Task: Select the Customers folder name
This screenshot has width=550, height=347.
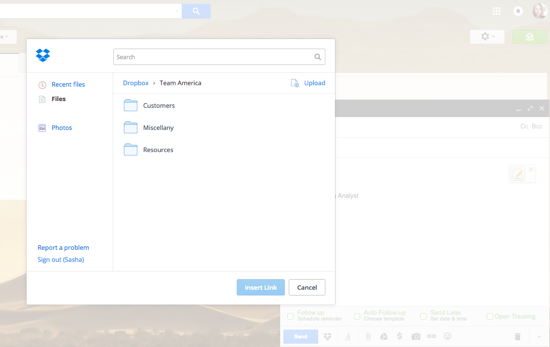Action: click(159, 105)
